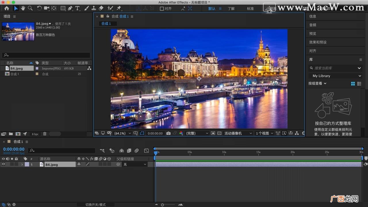Select the Rotation tool

[x=39, y=8]
